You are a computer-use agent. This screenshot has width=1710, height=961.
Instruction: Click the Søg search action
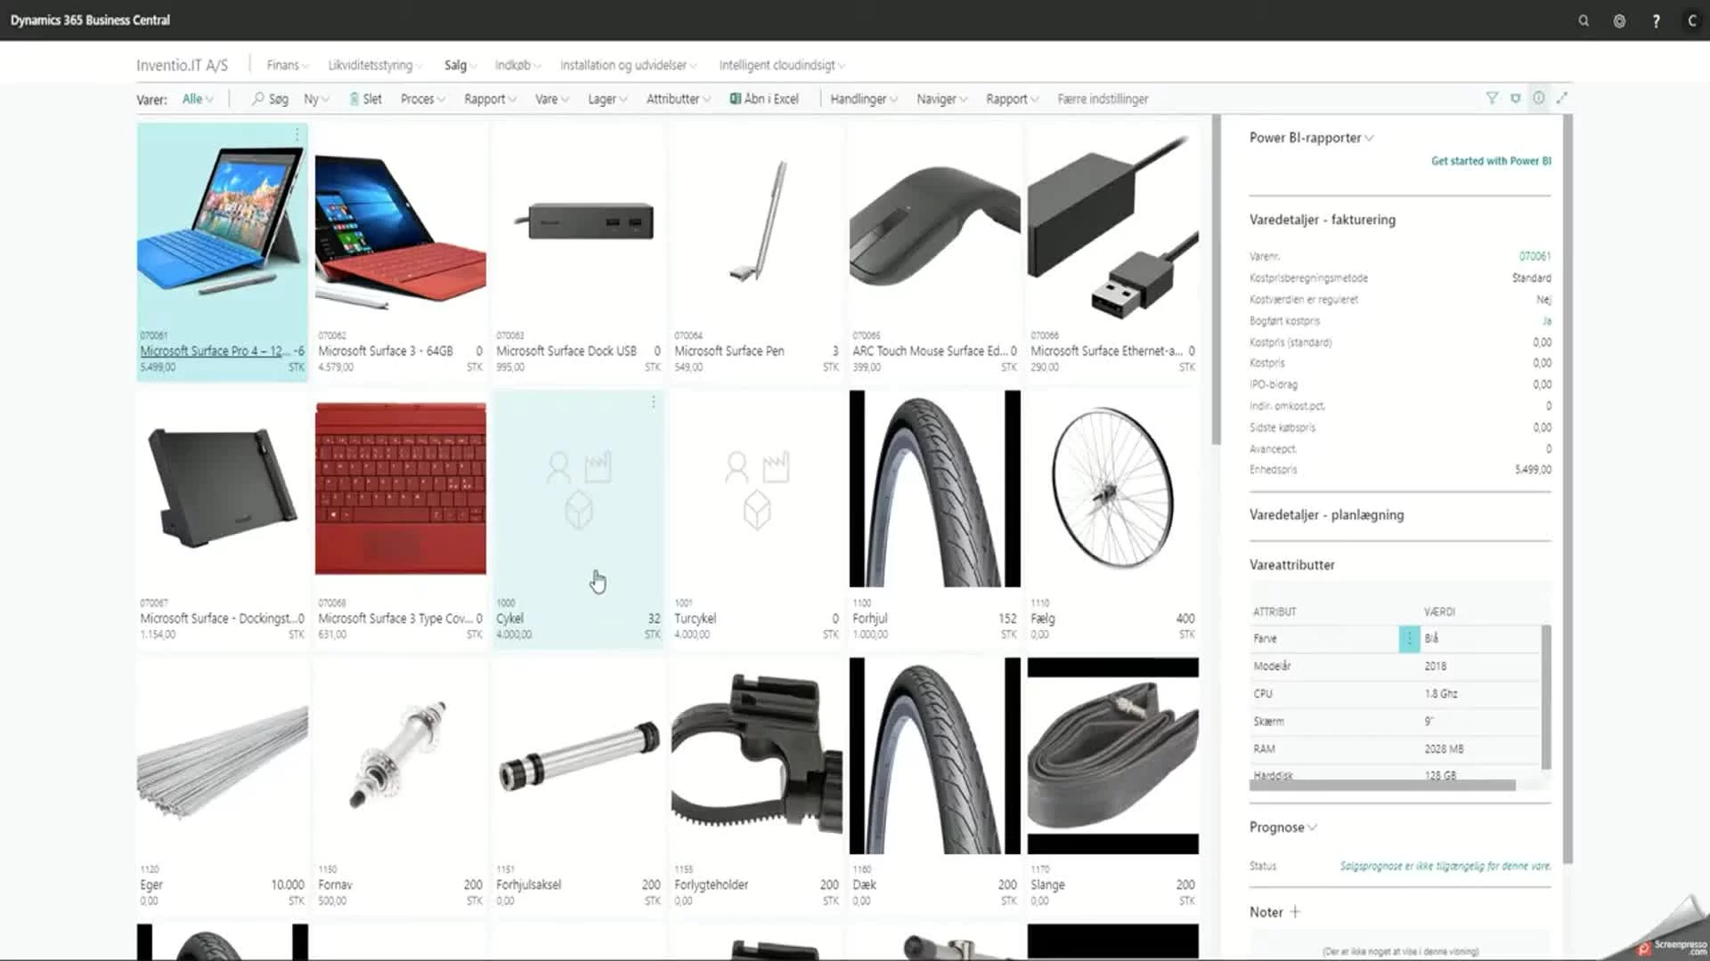pyautogui.click(x=270, y=99)
